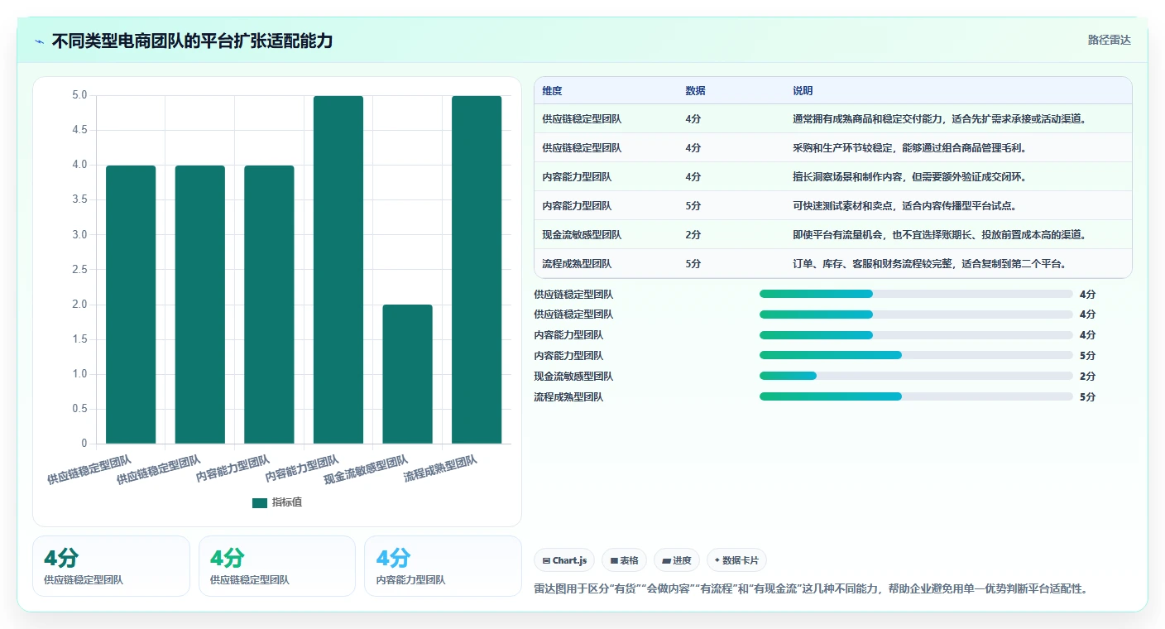Select the 数据卡片 chip

736,560
